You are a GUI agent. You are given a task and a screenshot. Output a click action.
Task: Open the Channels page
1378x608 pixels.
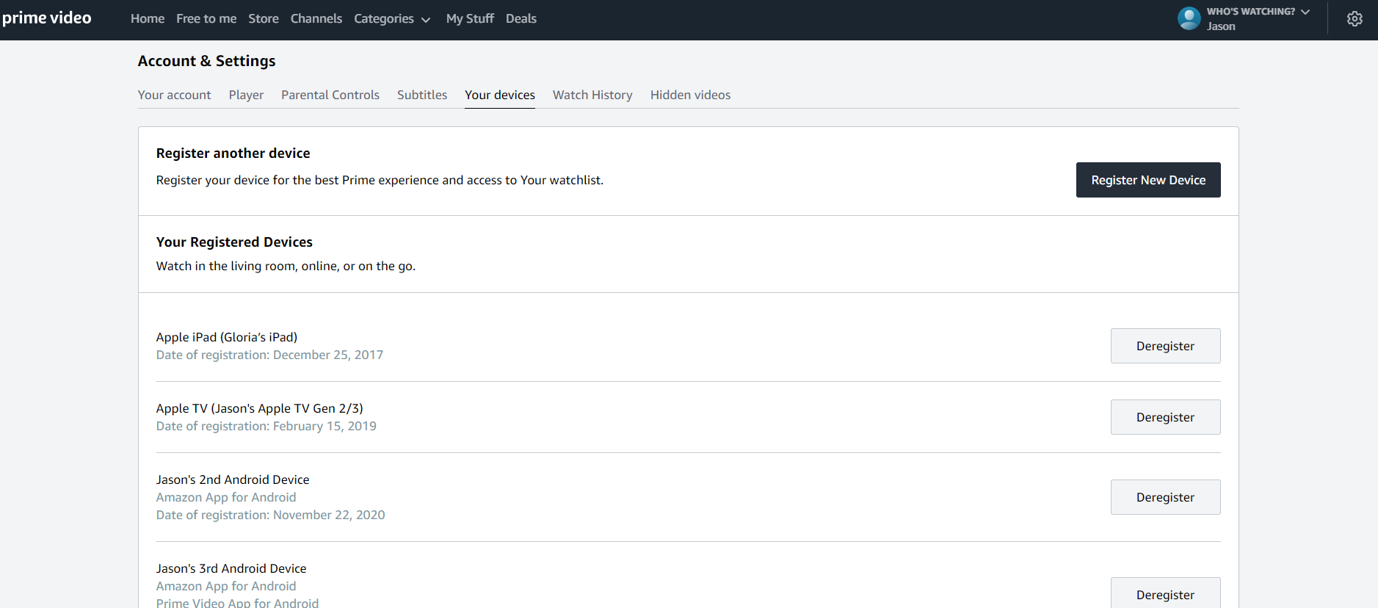(316, 19)
